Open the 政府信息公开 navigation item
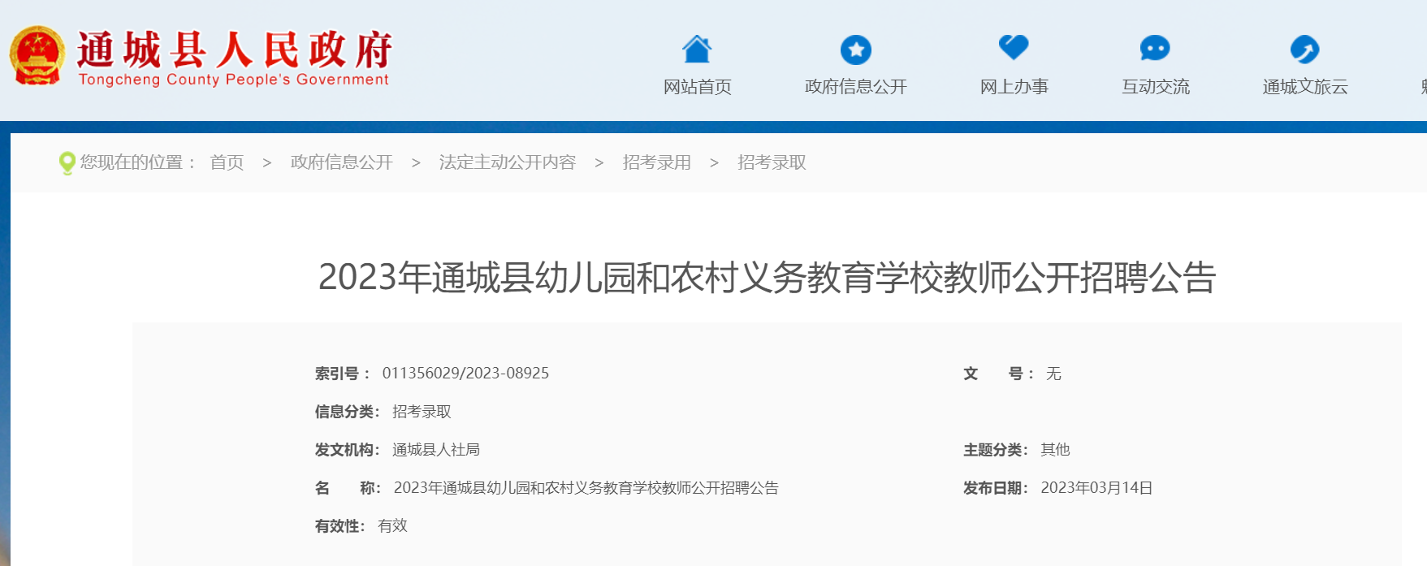 coord(855,87)
